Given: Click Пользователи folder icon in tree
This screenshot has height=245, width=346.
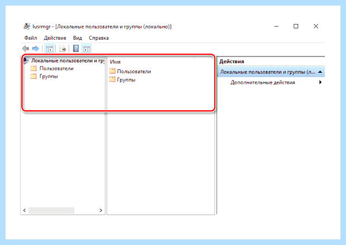Looking at the screenshot, I should pyautogui.click(x=33, y=68).
